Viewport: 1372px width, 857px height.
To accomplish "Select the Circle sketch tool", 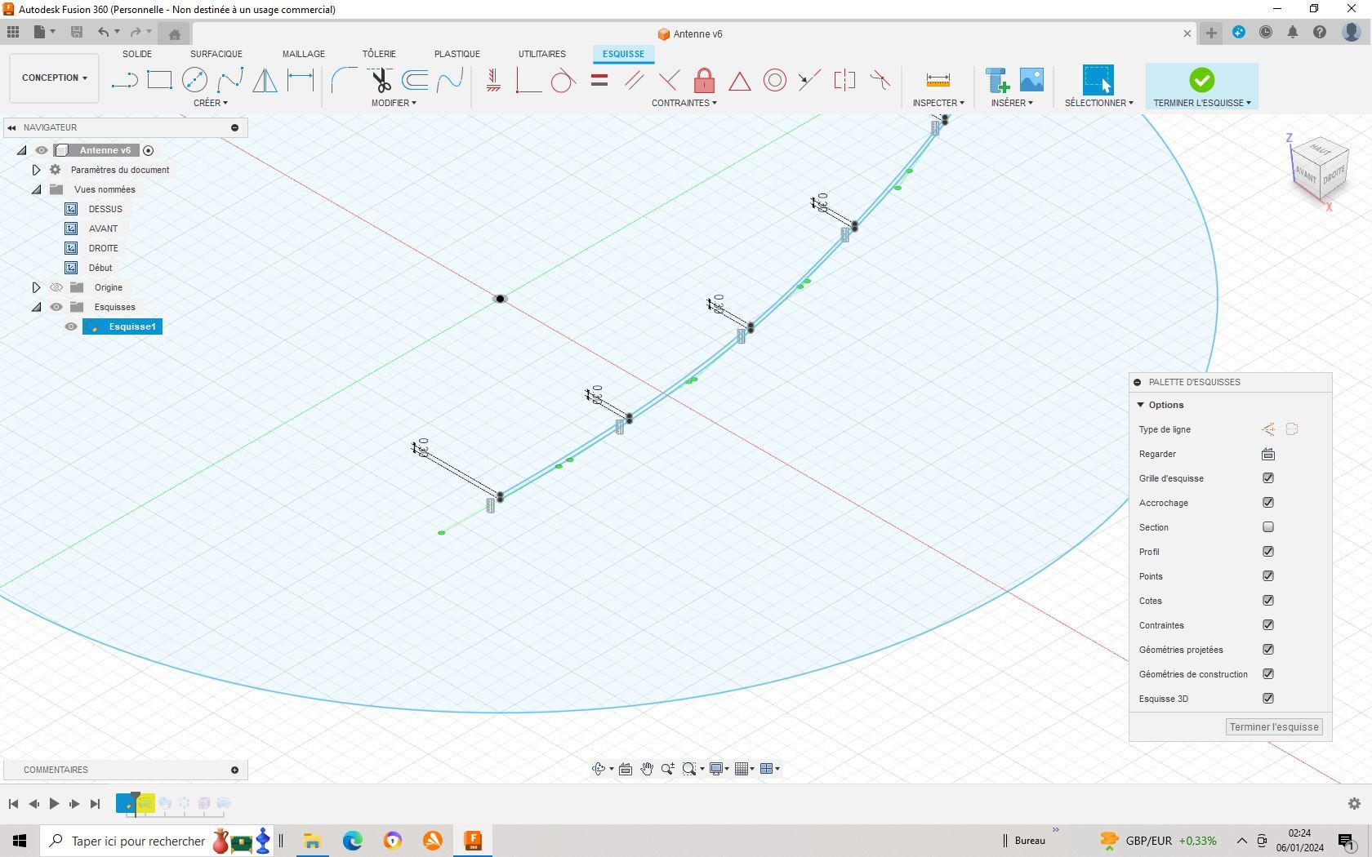I will 194,80.
